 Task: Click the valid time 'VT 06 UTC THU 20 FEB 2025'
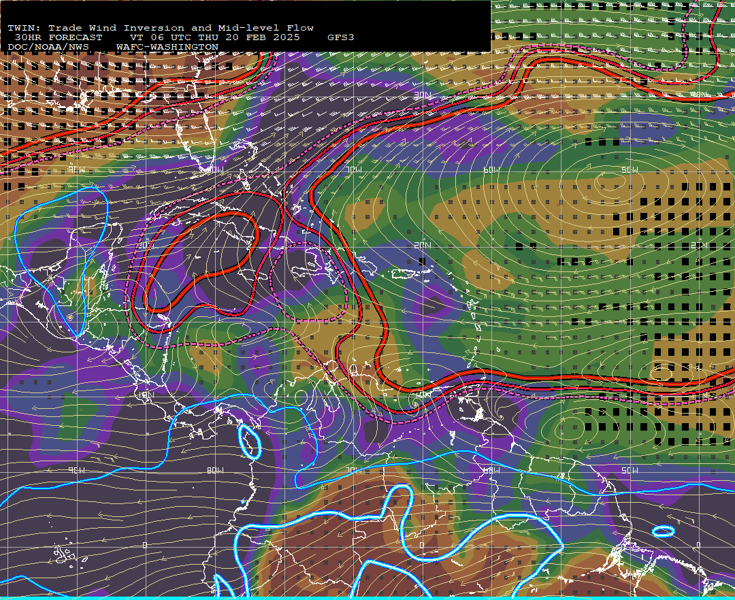pyautogui.click(x=215, y=37)
